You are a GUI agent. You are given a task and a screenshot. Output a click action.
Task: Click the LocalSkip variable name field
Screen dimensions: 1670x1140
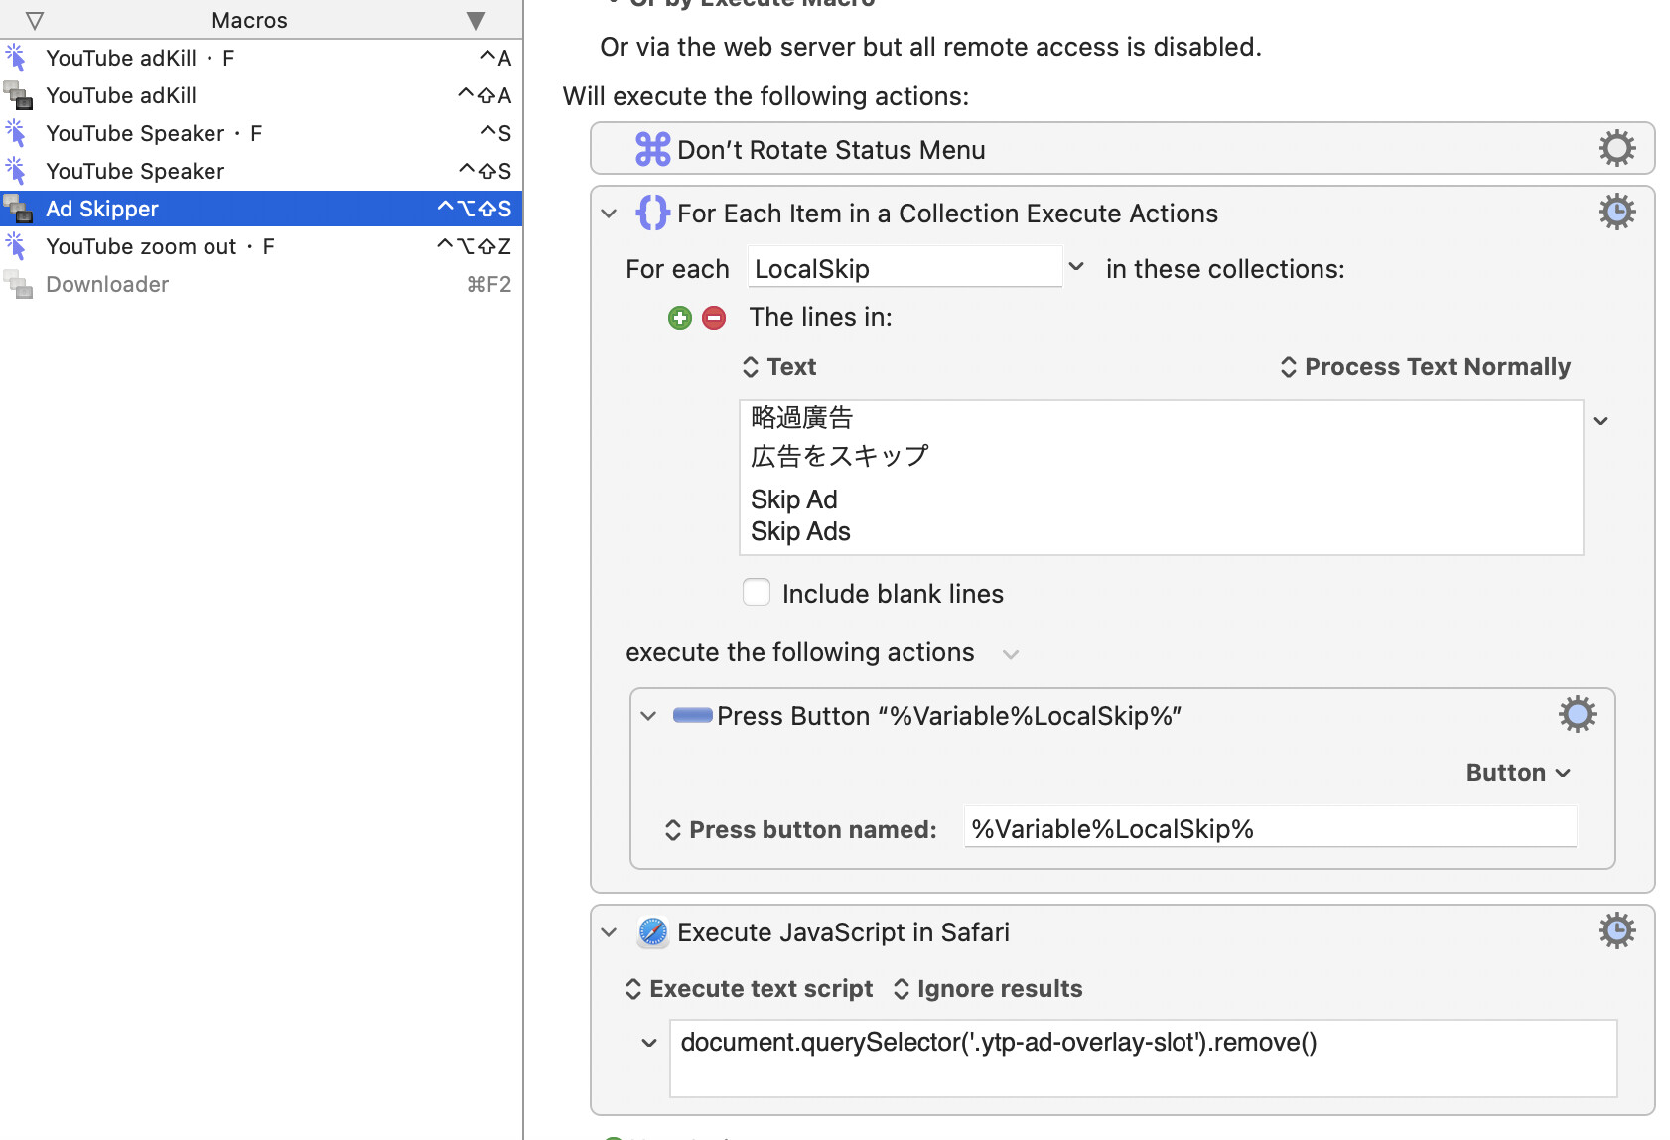point(905,267)
